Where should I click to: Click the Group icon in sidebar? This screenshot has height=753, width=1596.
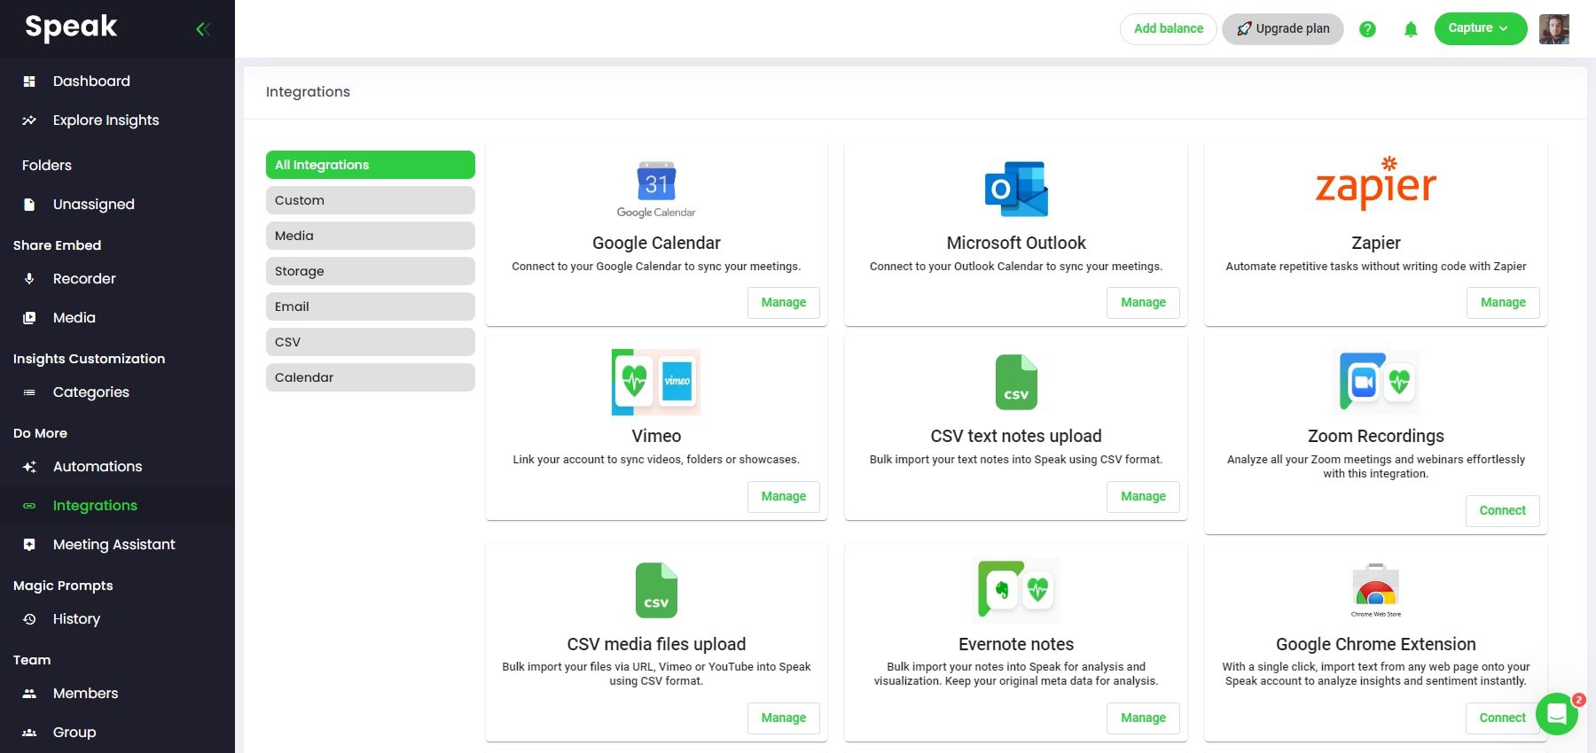tap(29, 733)
